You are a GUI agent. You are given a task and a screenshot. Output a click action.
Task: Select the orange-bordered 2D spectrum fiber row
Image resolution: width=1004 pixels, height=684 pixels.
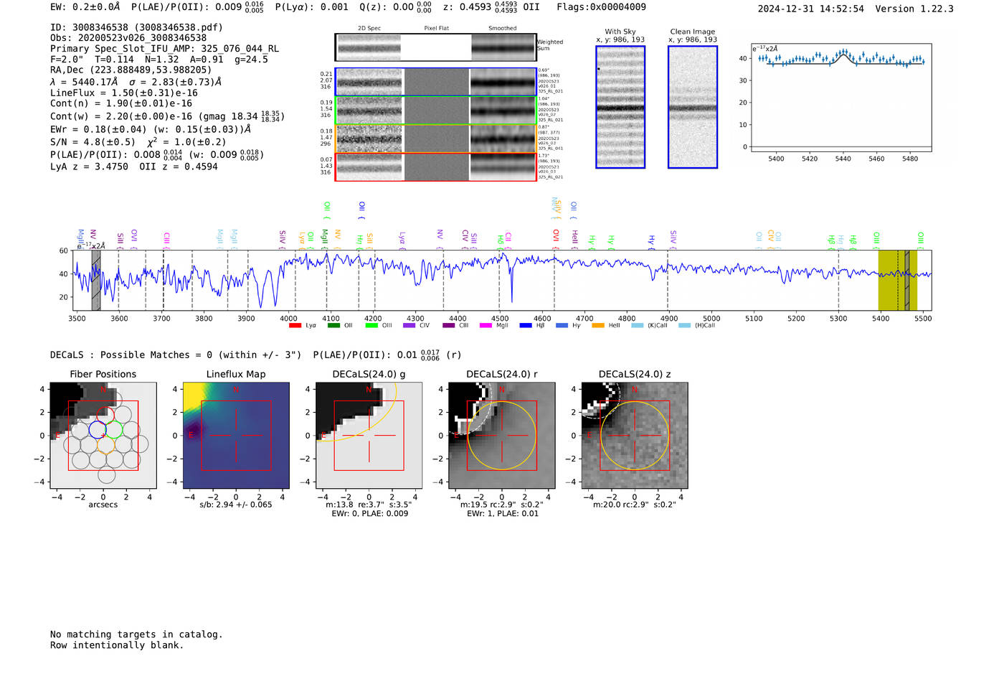[436, 139]
